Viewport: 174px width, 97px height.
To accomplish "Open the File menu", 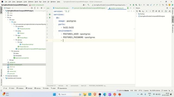I will tap(6, 2).
